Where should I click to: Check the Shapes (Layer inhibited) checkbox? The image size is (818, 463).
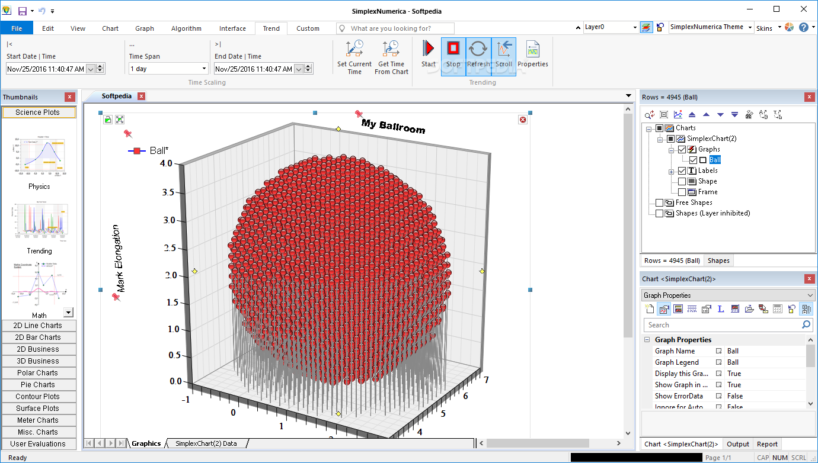pyautogui.click(x=660, y=213)
